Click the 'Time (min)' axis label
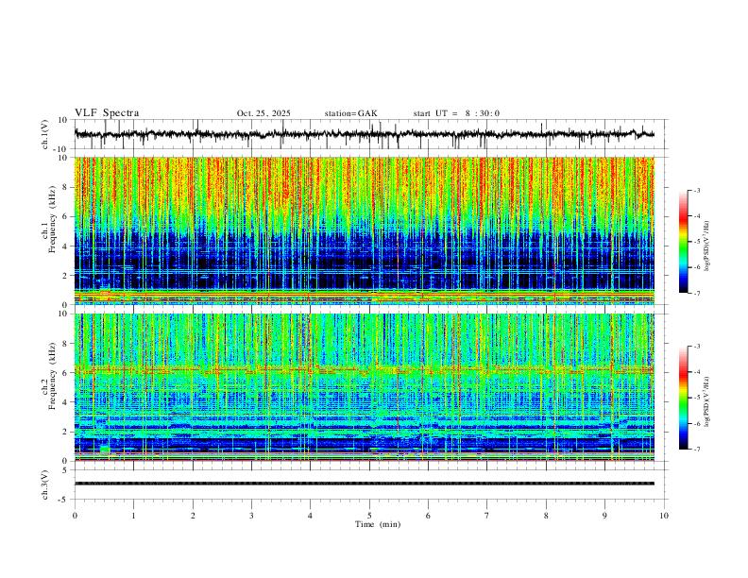748x578 pixels. [x=378, y=524]
